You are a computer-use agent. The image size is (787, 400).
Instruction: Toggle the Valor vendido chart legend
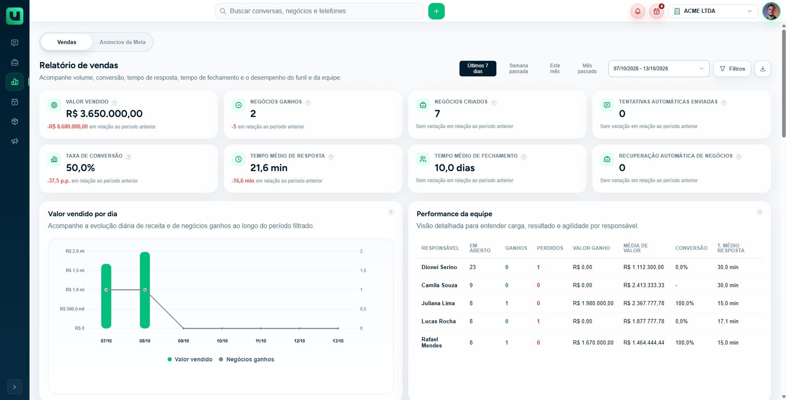(x=190, y=360)
